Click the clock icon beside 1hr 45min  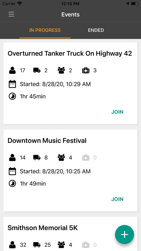tap(12, 96)
